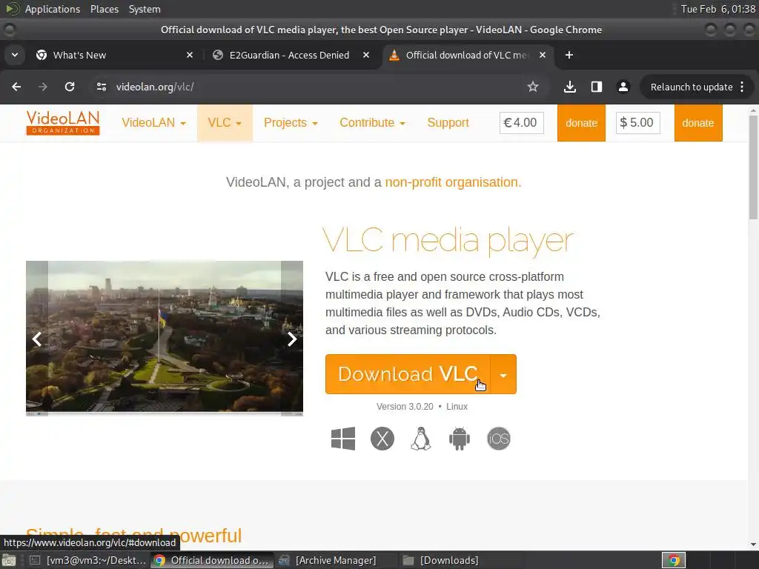Open Chrome downloads icon

point(570,87)
